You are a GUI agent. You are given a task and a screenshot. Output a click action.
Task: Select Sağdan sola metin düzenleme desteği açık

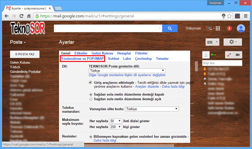pos(91,99)
